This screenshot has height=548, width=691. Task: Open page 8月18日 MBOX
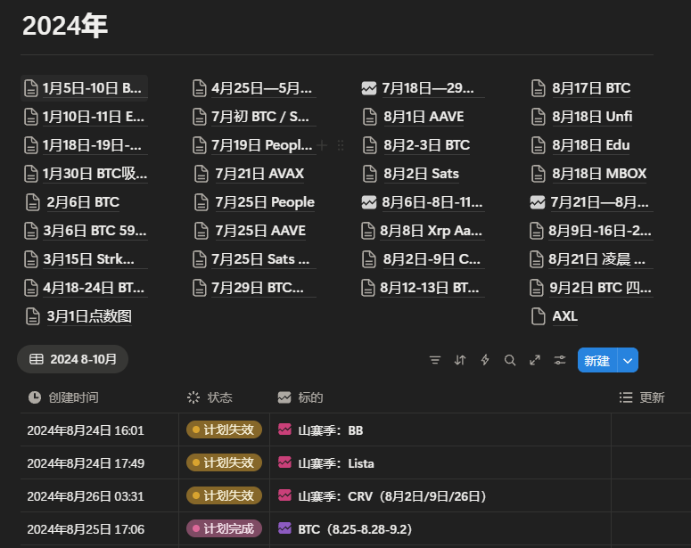click(599, 174)
